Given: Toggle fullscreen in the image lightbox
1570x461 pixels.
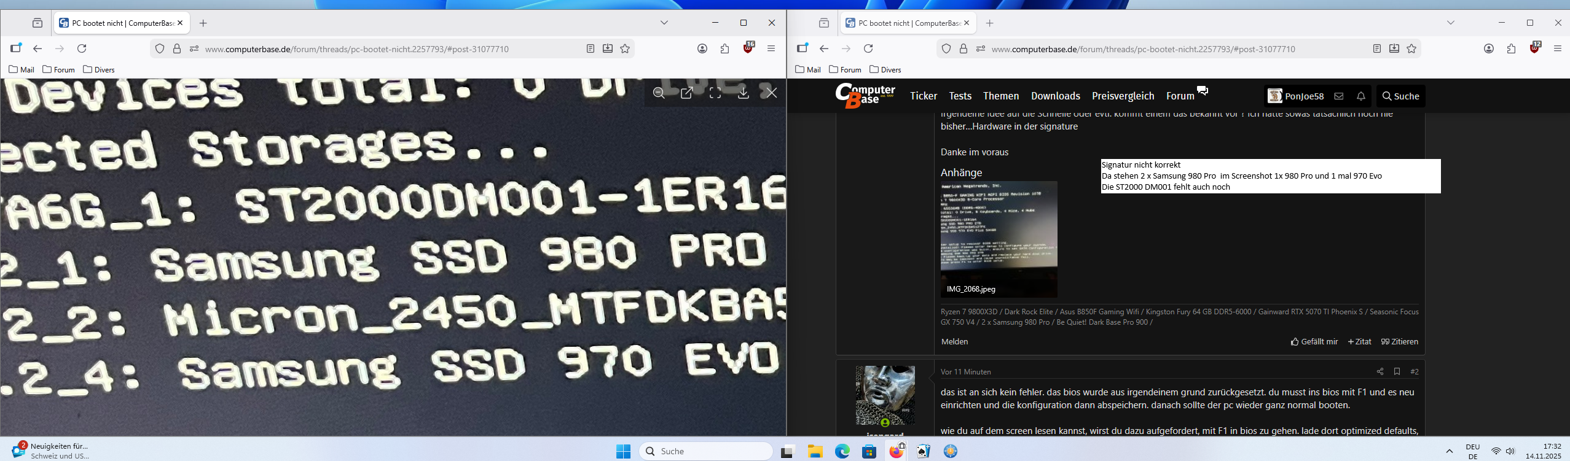Looking at the screenshot, I should (x=715, y=93).
